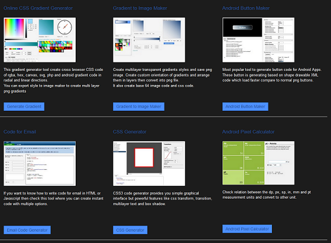Click the Email Code Generator button
This screenshot has height=243, width=331.
tap(27, 230)
